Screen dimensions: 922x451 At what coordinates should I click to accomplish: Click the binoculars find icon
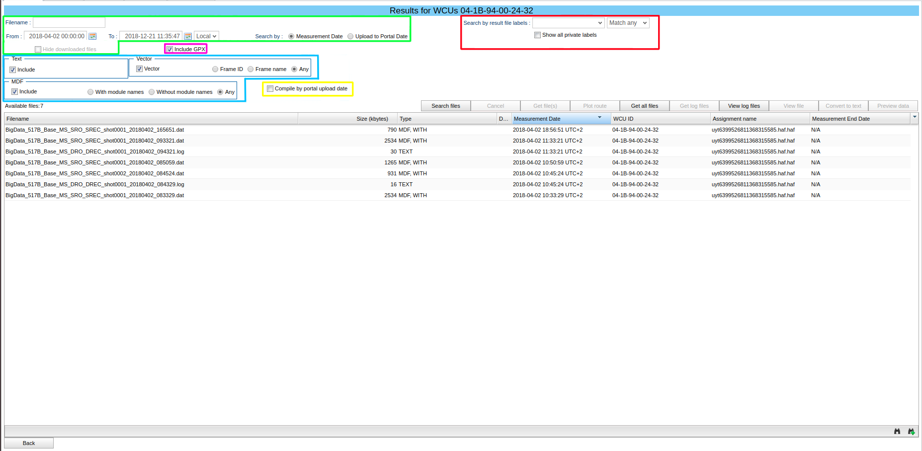[x=897, y=431]
